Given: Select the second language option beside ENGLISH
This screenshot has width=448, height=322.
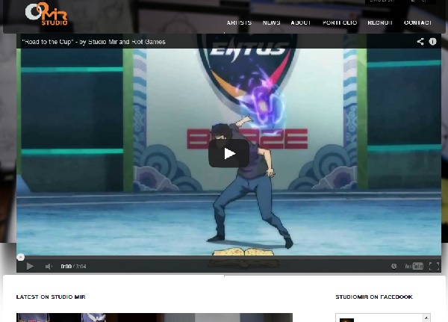Looking at the screenshot, I should click(x=419, y=1).
